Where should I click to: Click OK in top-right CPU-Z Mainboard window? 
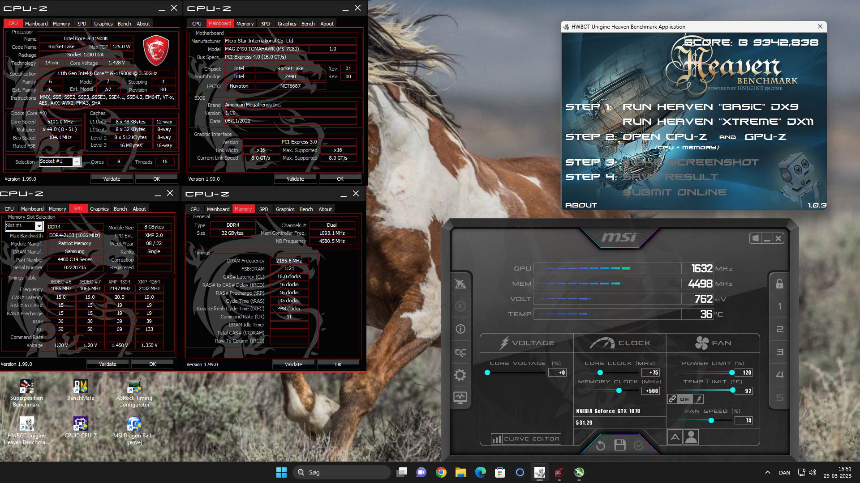click(x=340, y=179)
